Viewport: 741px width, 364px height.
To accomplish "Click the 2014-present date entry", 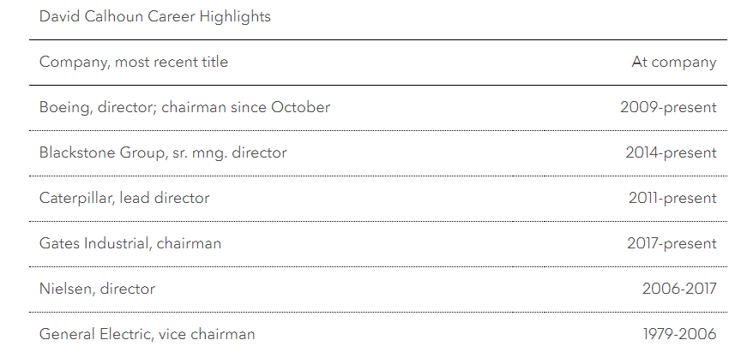I will pyautogui.click(x=671, y=152).
